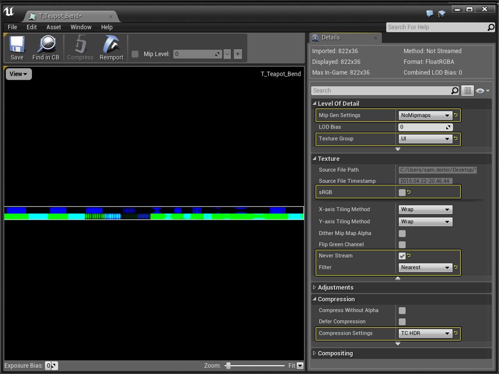Viewport: 499px width, 374px height.
Task: Click the property matrix grid icon
Action: (467, 90)
